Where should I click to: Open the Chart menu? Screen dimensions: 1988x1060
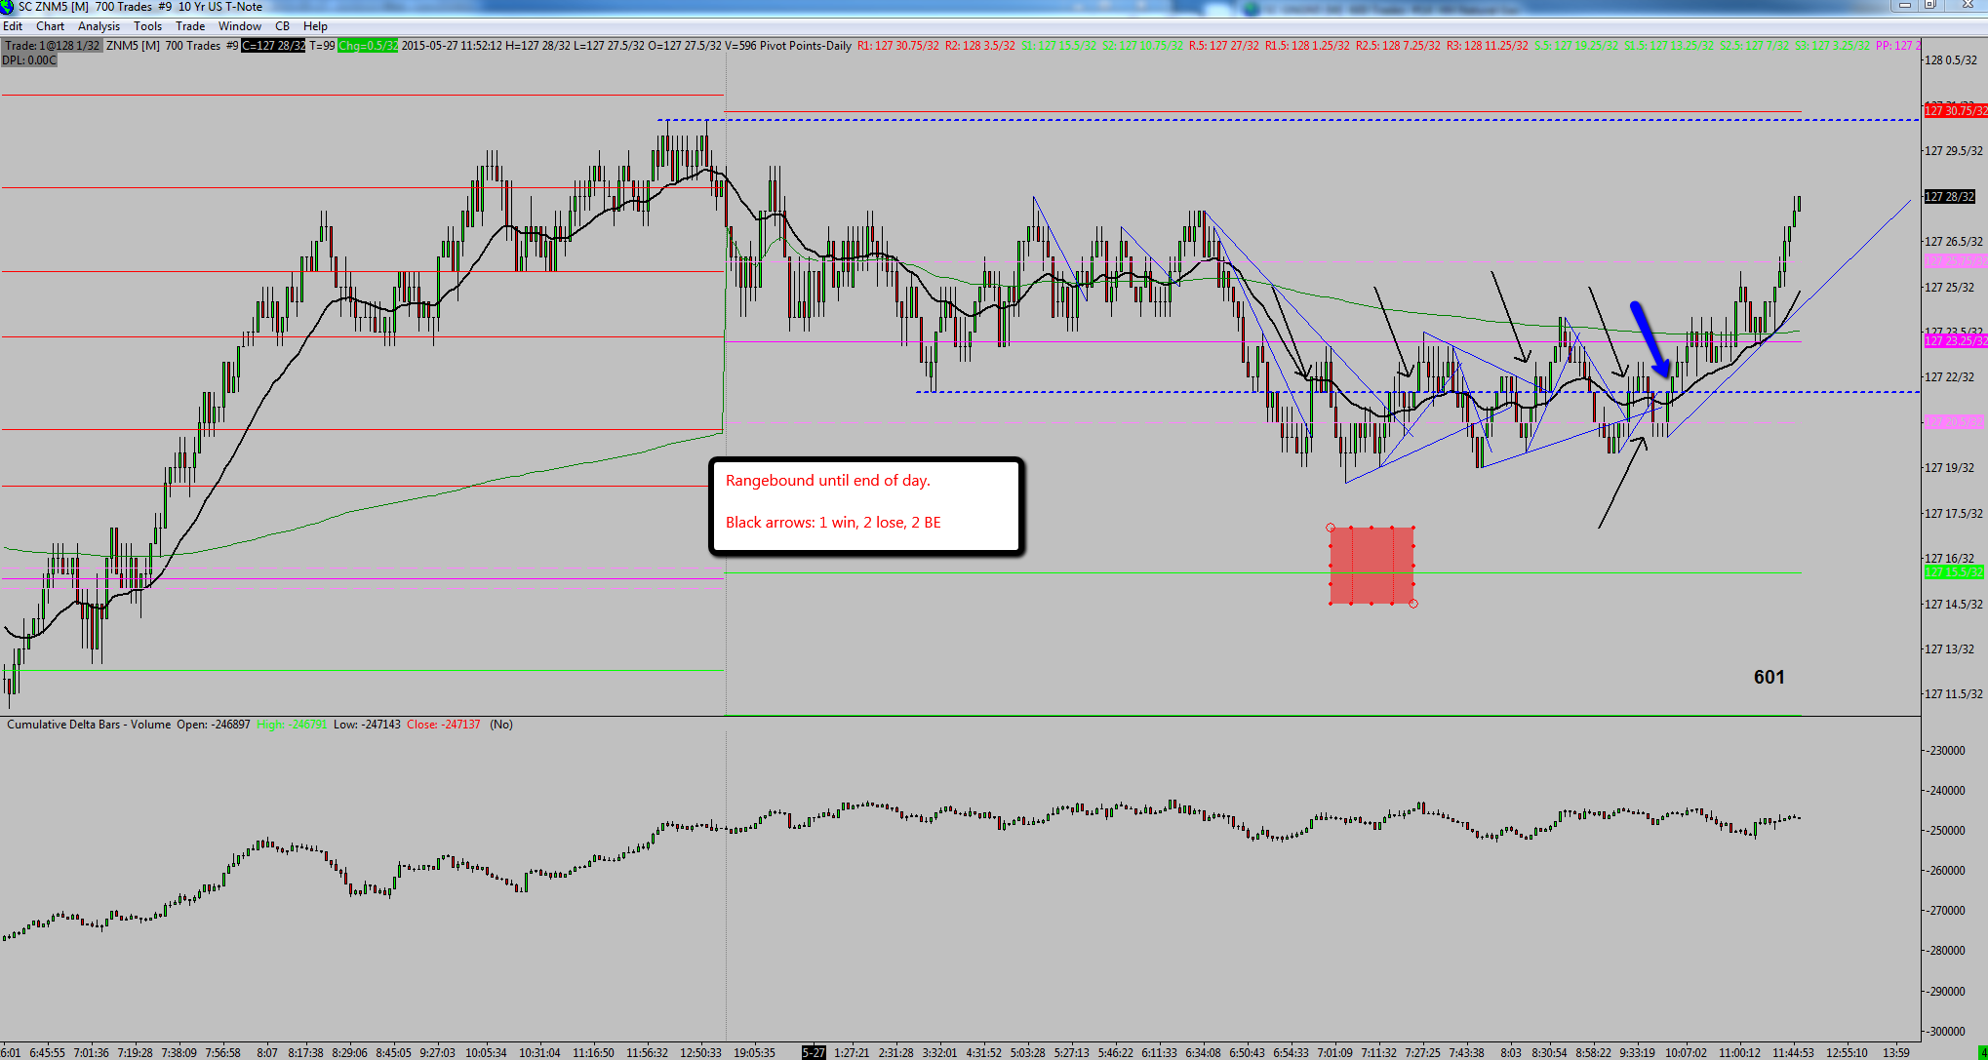(x=50, y=26)
